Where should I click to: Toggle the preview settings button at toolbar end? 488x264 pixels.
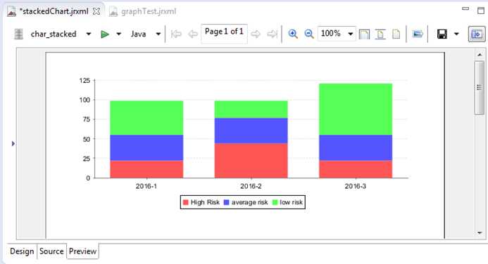(x=477, y=34)
